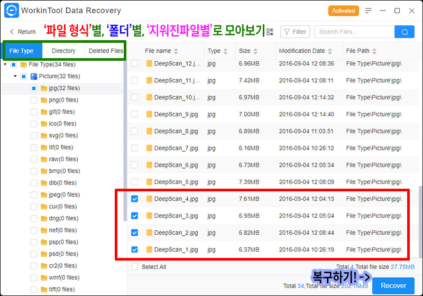Select the psd(0 files) tree row
Viewport: 423px width, 296px height.
pos(62,254)
